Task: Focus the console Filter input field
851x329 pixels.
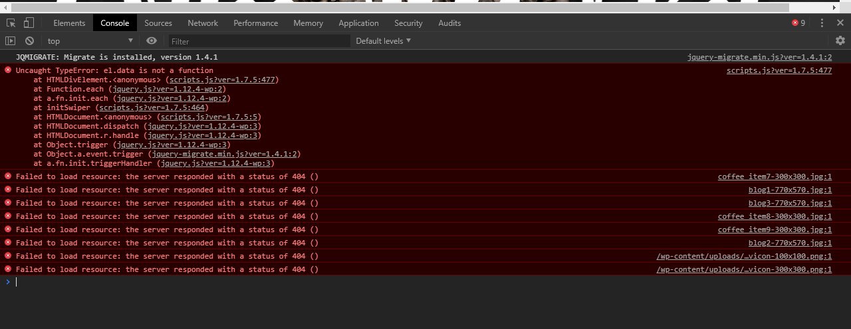Action: 259,41
